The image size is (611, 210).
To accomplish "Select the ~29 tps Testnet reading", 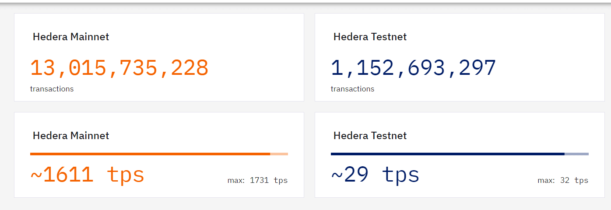I will tap(375, 175).
